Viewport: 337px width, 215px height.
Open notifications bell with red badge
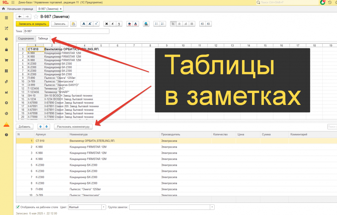[323, 2]
